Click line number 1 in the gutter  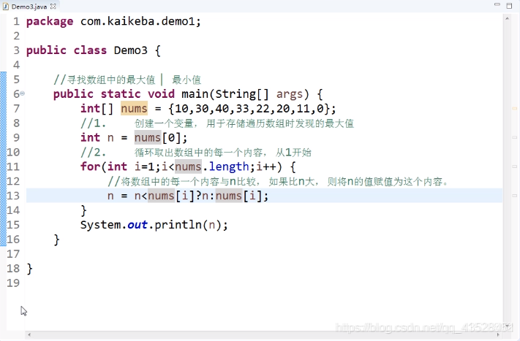17,22
